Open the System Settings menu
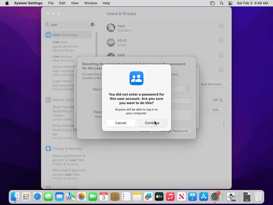Image resolution: width=273 pixels, height=205 pixels. [28, 3]
